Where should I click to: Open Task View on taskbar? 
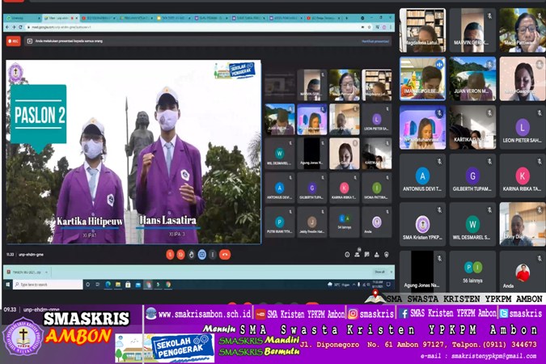(x=98, y=285)
